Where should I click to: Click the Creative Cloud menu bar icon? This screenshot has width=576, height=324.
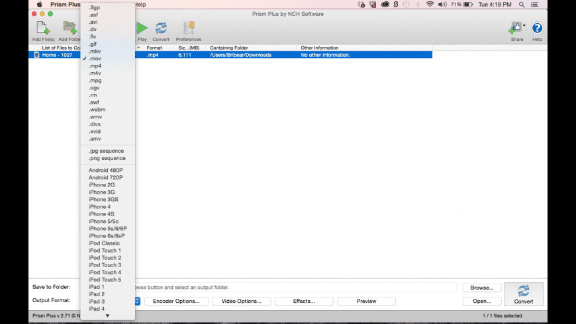tap(385, 5)
